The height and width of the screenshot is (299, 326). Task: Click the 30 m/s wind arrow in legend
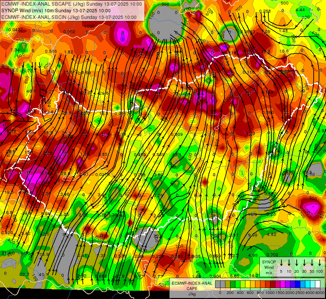coord(304,262)
